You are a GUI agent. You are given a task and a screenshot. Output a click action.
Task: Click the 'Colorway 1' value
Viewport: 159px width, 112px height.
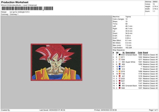[x=14, y=14]
